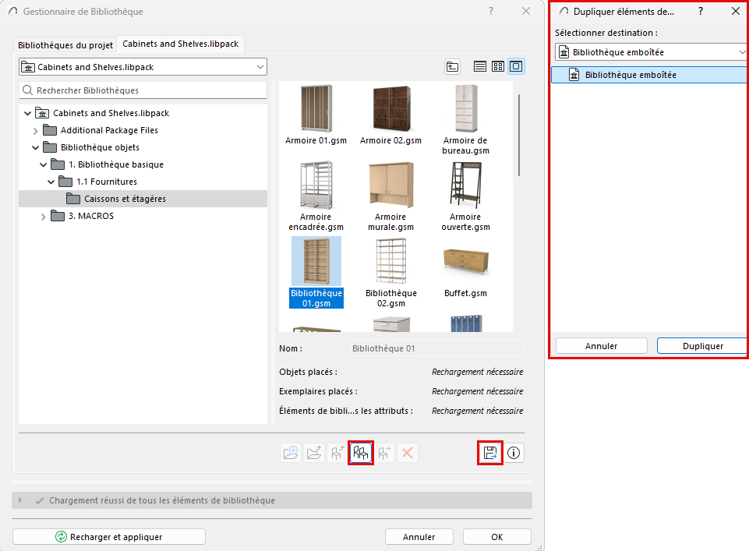
Task: Click the magnifier icon in search field
Action: coord(28,90)
